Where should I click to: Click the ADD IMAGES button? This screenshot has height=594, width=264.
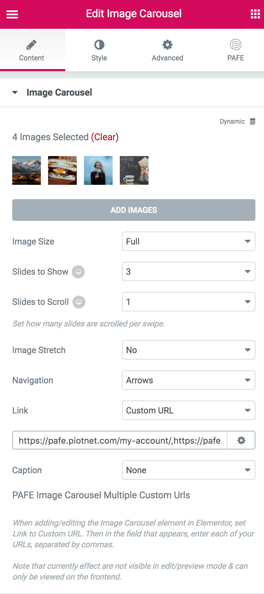coord(134,210)
